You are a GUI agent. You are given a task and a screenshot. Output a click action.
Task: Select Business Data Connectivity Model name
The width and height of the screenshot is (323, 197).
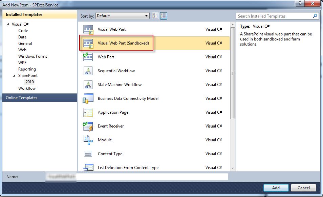point(128,98)
